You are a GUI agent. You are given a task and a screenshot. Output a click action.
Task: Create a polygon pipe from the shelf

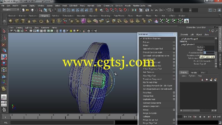coord(53,21)
